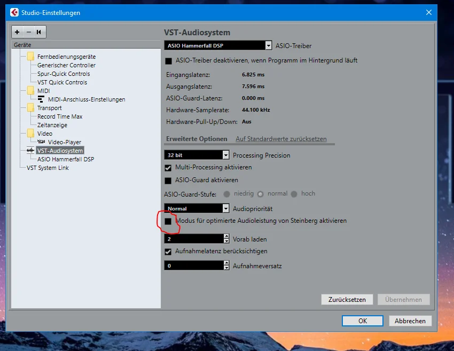Image resolution: width=454 pixels, height=351 pixels.
Task: Decrease Aufnahmeversatz with down arrow
Action: tap(226, 268)
